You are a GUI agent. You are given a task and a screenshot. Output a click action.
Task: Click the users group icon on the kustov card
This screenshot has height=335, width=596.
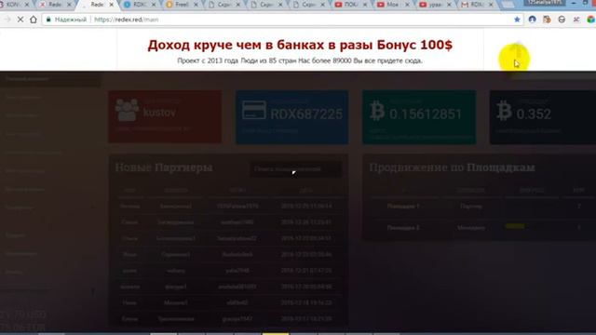(127, 110)
